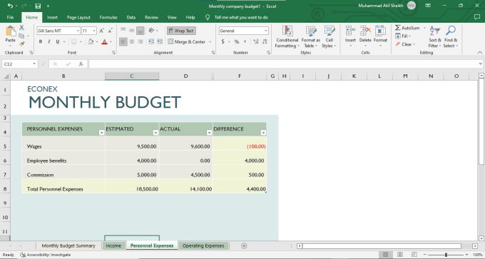Open Find & Select menu

450,37
